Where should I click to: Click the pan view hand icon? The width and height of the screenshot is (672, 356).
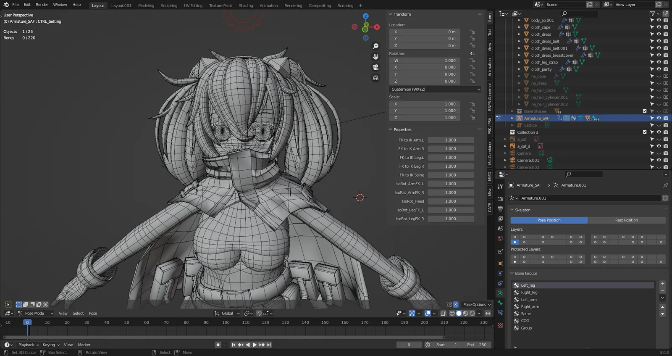(375, 57)
